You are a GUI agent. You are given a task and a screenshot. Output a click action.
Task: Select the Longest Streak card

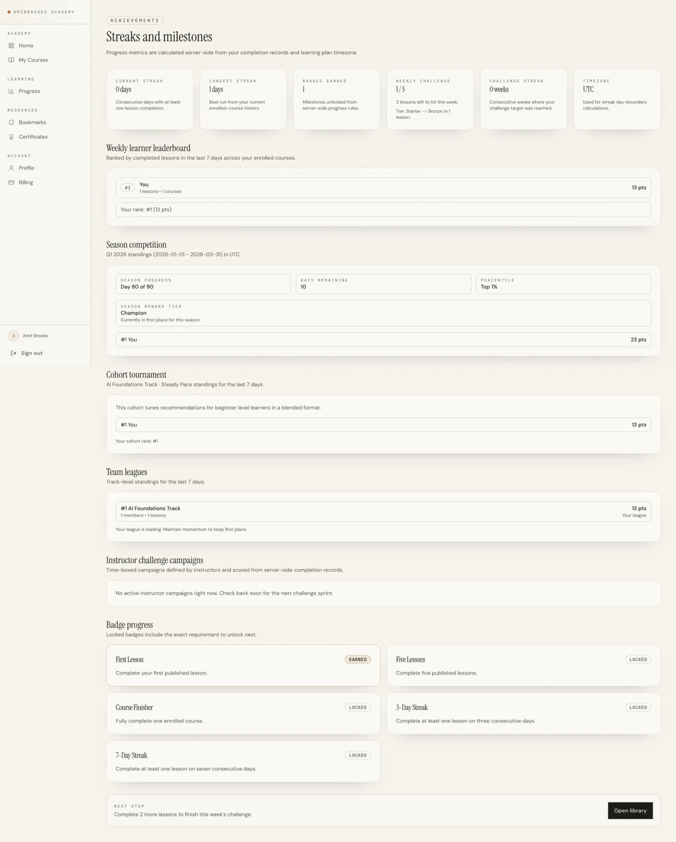pos(243,99)
